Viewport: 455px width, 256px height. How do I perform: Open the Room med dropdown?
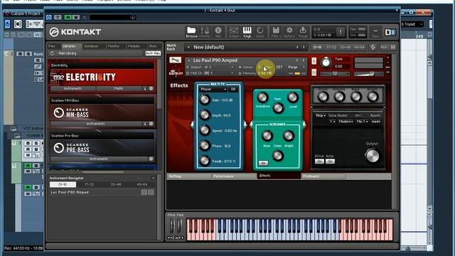point(376,122)
